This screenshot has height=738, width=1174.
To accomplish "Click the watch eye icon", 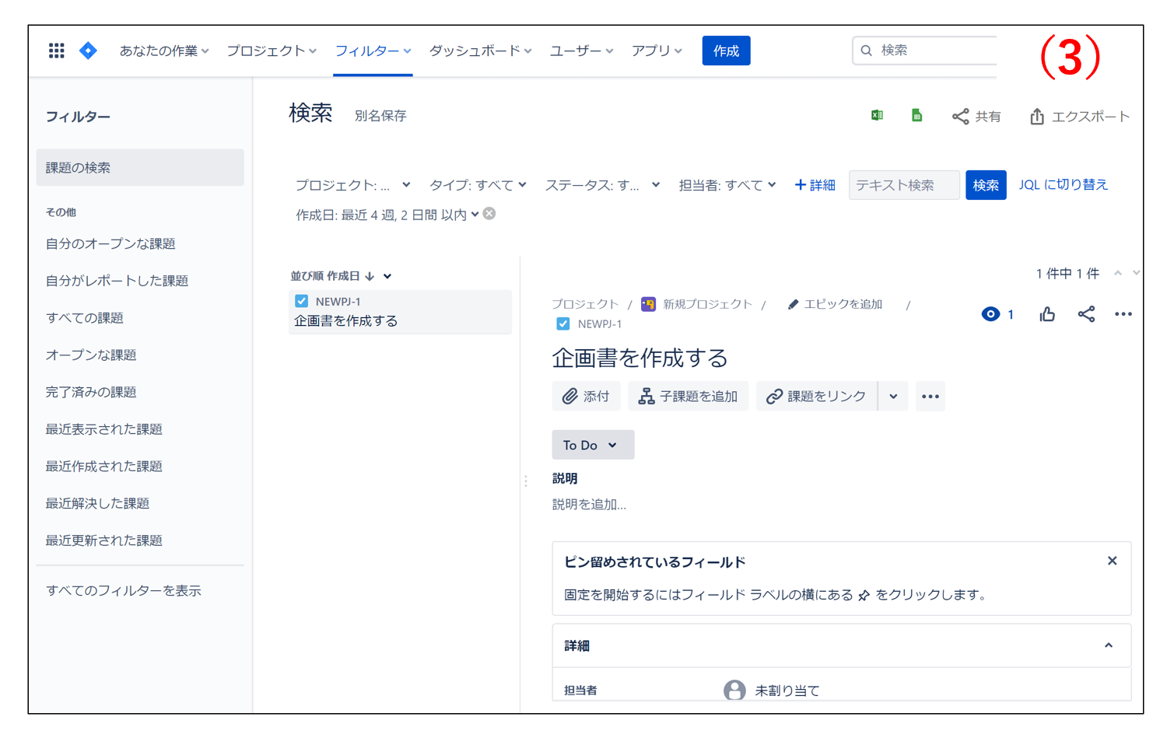I will click(990, 314).
